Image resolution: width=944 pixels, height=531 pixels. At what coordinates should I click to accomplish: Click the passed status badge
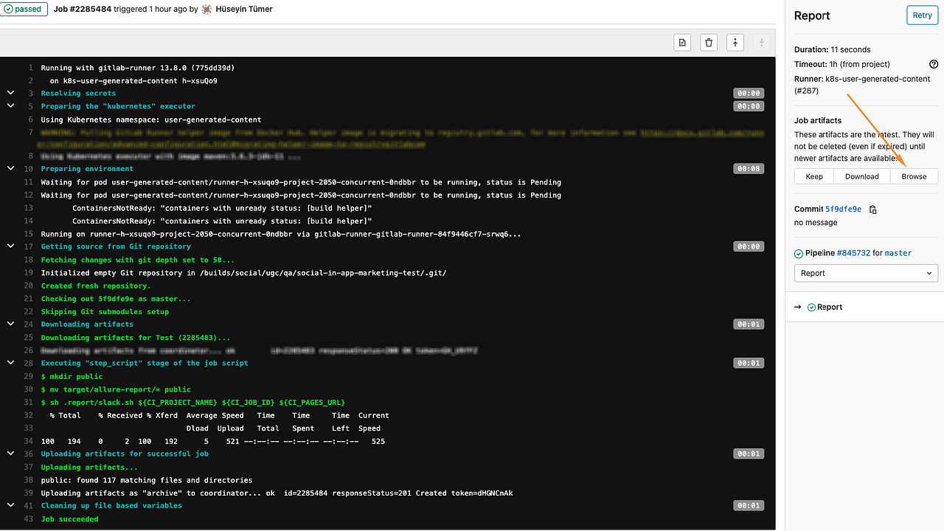pos(24,10)
